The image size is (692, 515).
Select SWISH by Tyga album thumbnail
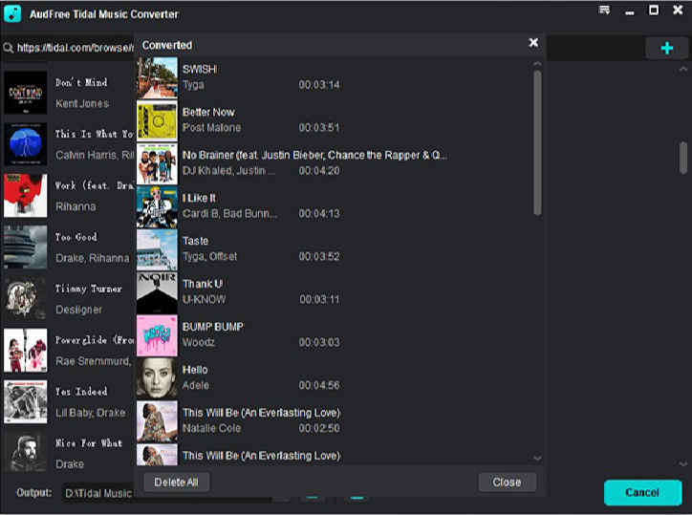157,76
